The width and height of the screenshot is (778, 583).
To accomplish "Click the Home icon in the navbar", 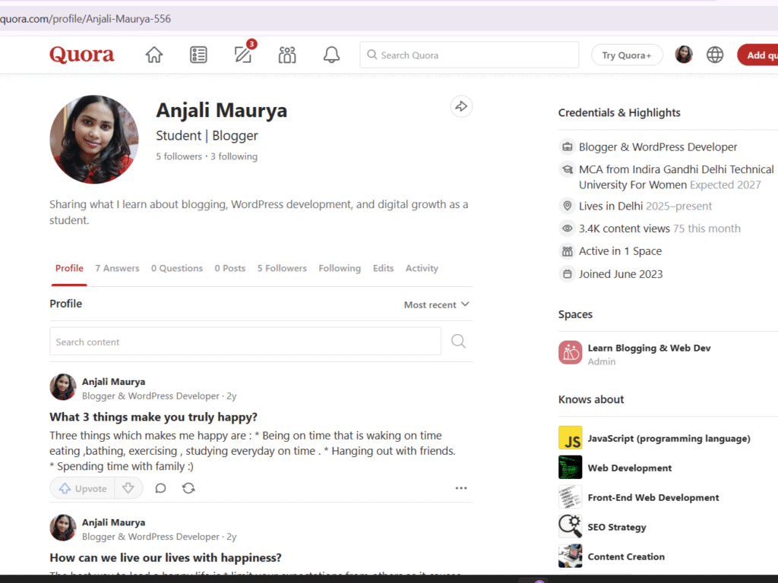I will point(153,54).
